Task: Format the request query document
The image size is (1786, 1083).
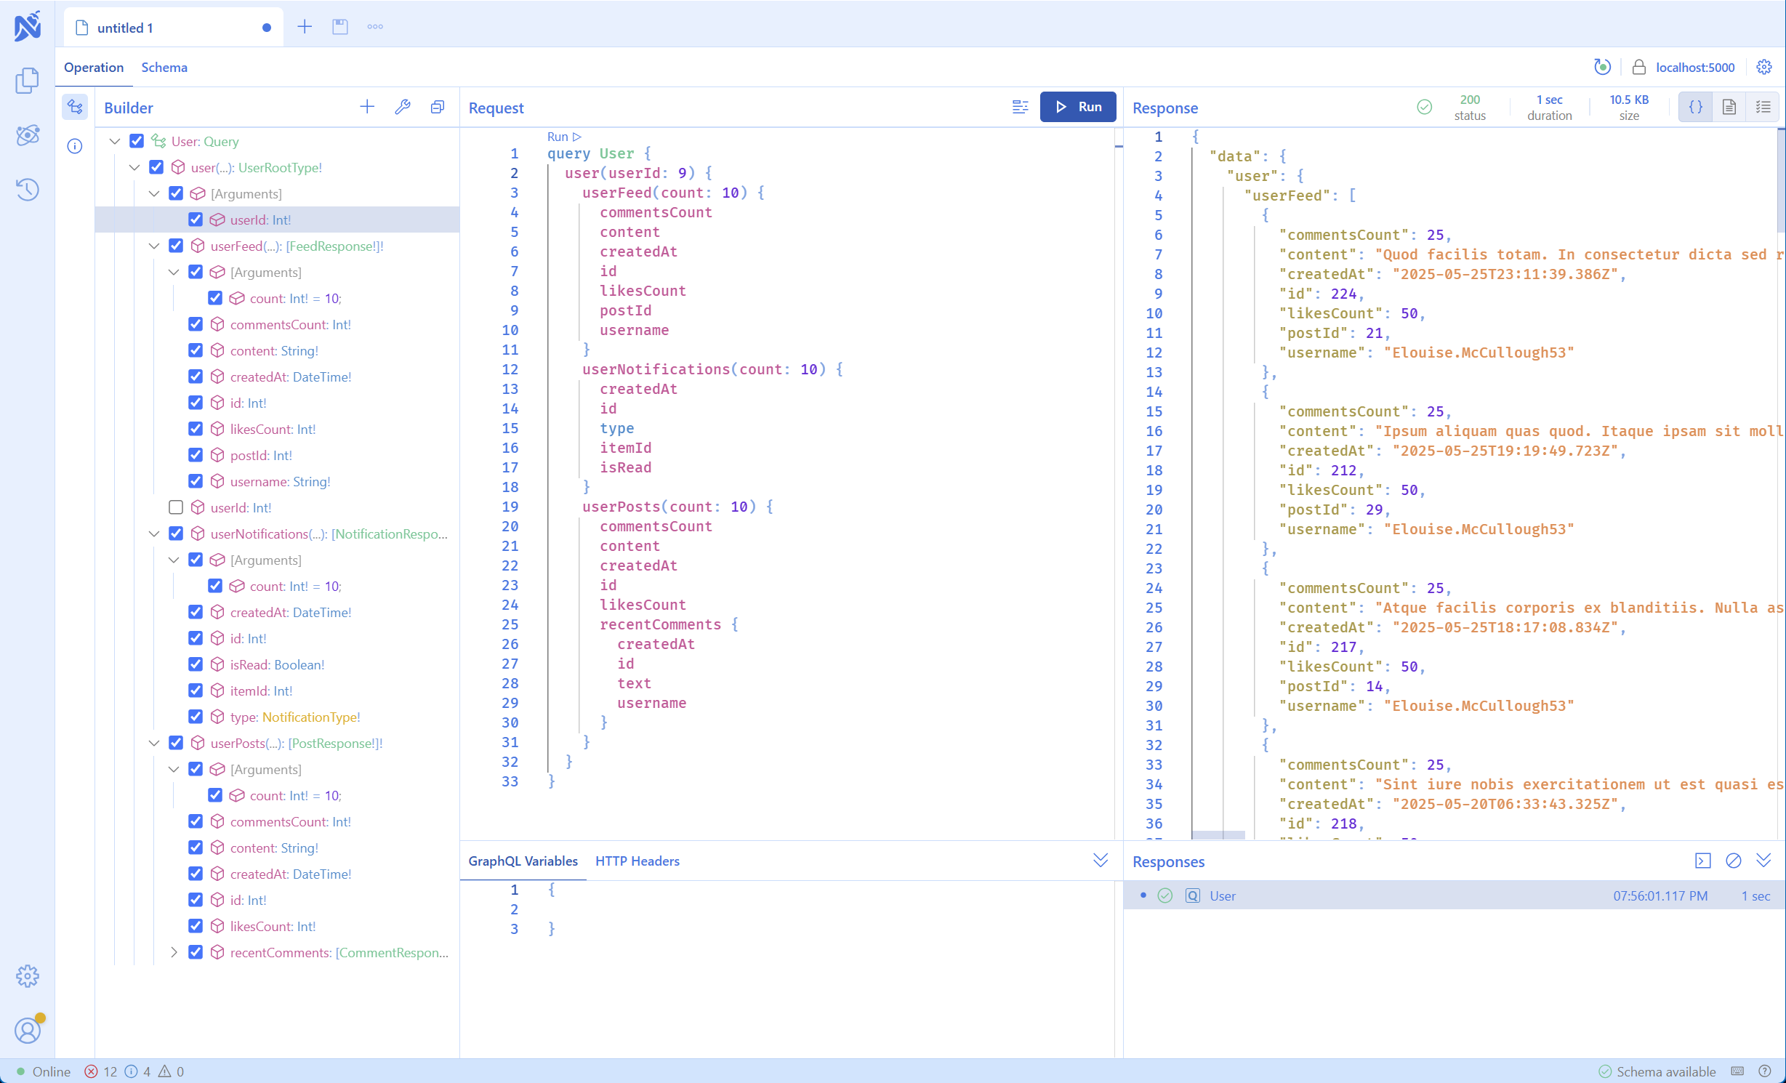Action: [1020, 108]
